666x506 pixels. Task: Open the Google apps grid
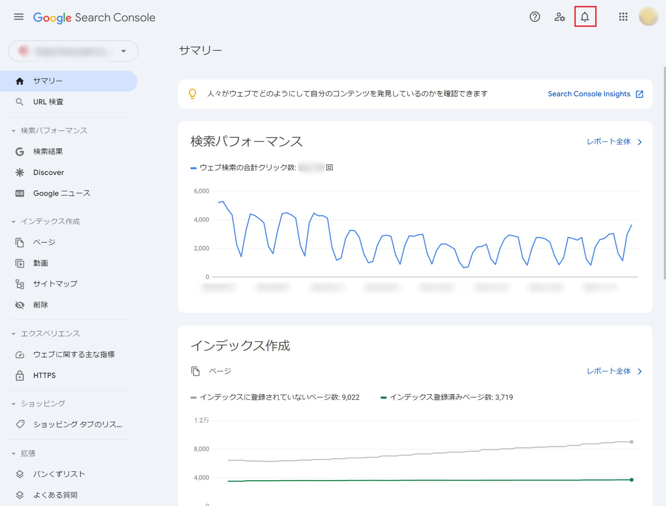(623, 17)
